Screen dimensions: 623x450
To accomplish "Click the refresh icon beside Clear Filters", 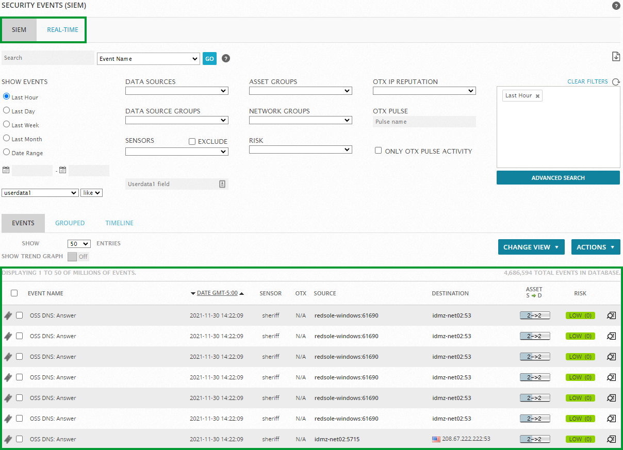I will pyautogui.click(x=616, y=82).
